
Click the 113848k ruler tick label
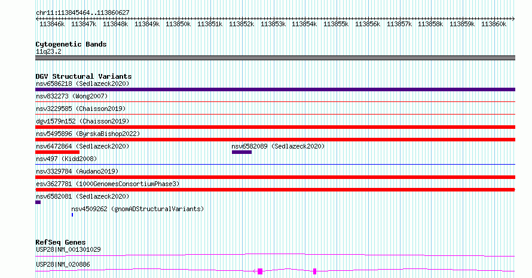(x=115, y=24)
